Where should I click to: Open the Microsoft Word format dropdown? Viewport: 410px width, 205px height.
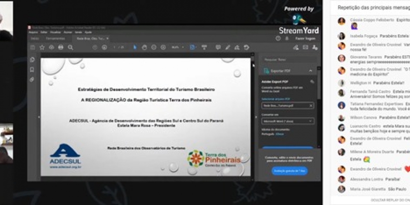coord(287,121)
